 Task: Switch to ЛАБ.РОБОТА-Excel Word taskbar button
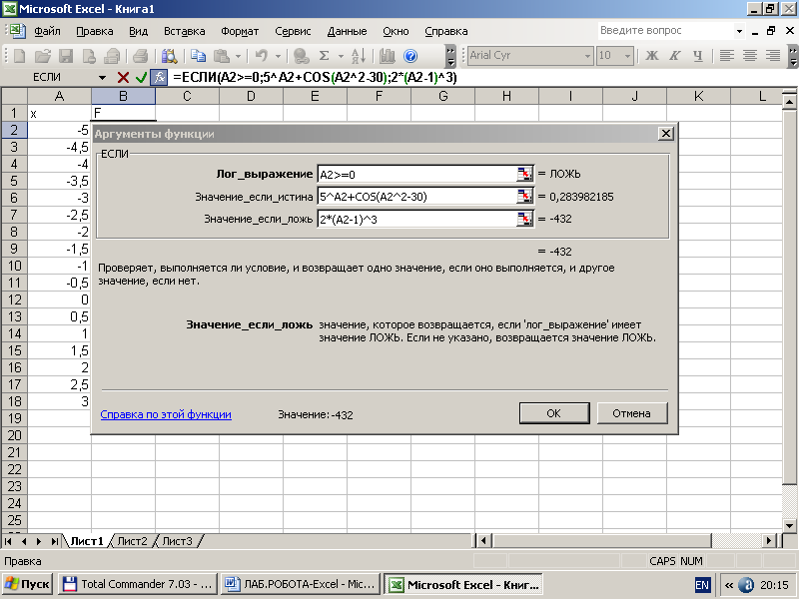[301, 584]
